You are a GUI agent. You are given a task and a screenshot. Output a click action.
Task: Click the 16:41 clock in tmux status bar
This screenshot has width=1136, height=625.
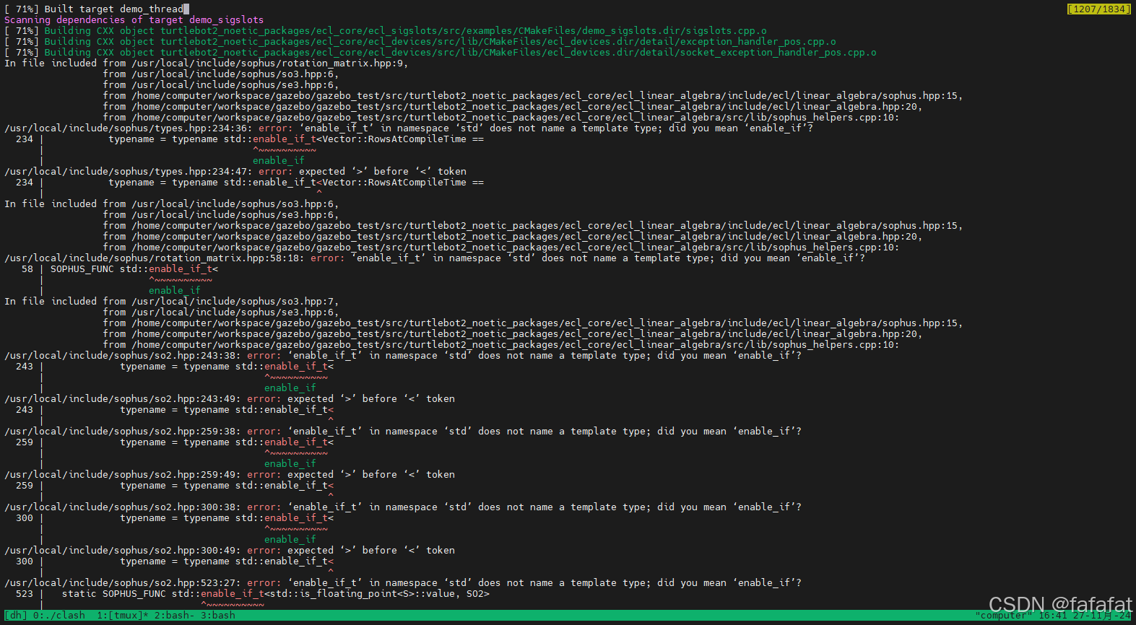1052,616
